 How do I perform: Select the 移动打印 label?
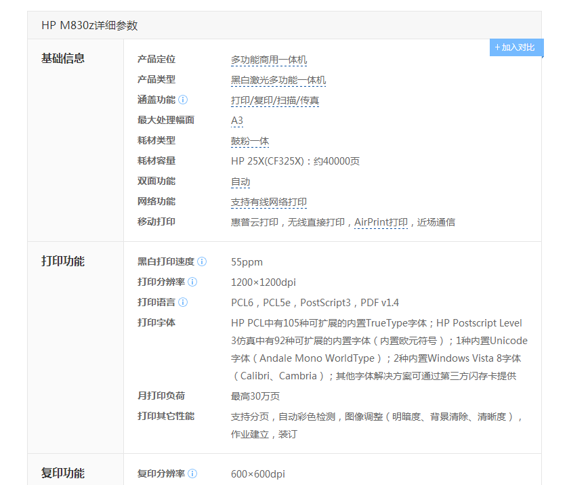coord(156,222)
